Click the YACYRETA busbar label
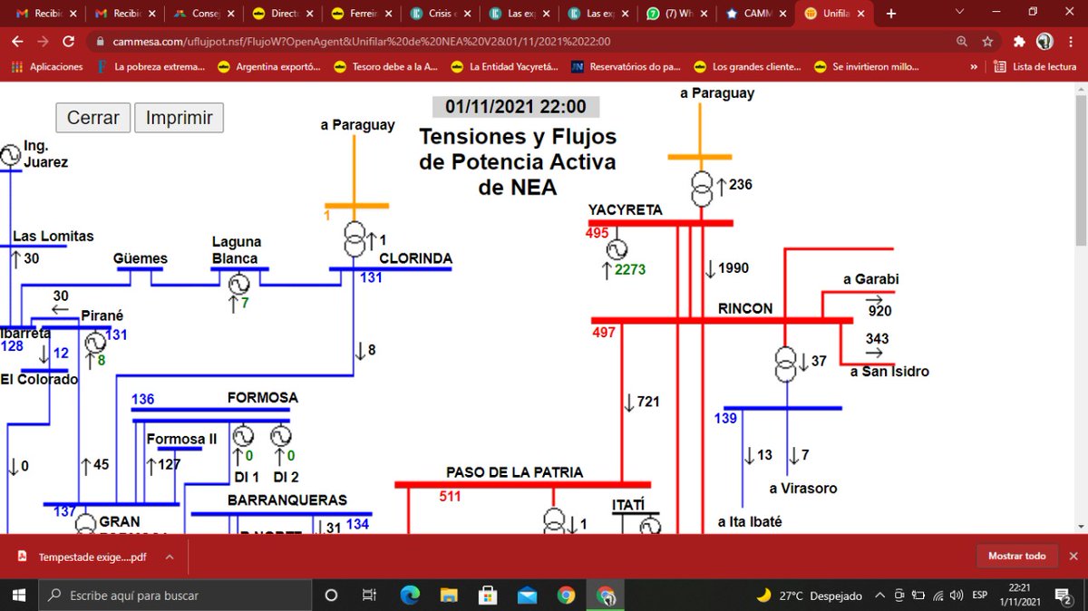 pos(625,209)
